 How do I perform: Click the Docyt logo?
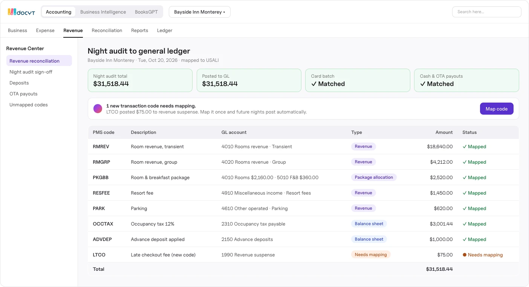(21, 12)
